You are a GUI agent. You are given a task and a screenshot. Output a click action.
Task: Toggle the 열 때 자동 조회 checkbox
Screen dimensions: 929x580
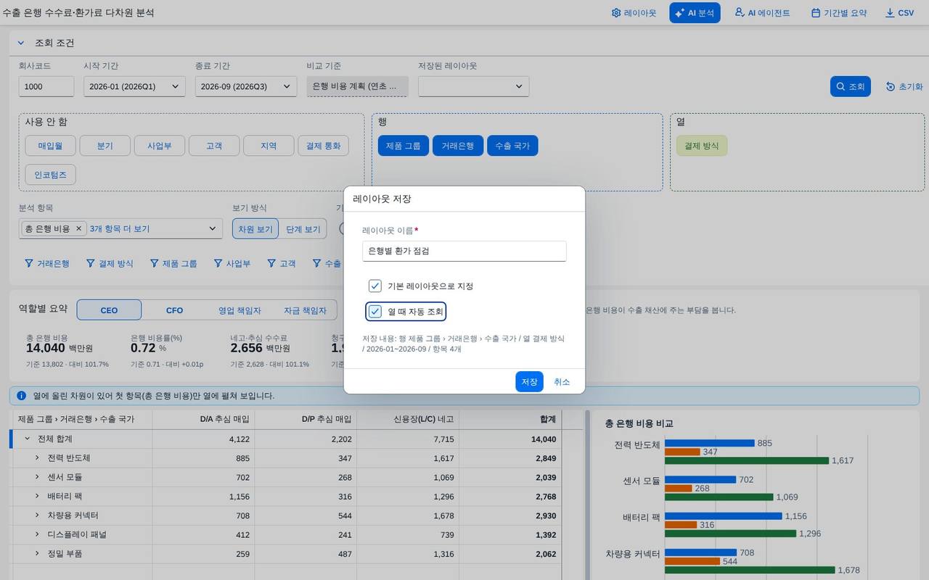click(375, 312)
